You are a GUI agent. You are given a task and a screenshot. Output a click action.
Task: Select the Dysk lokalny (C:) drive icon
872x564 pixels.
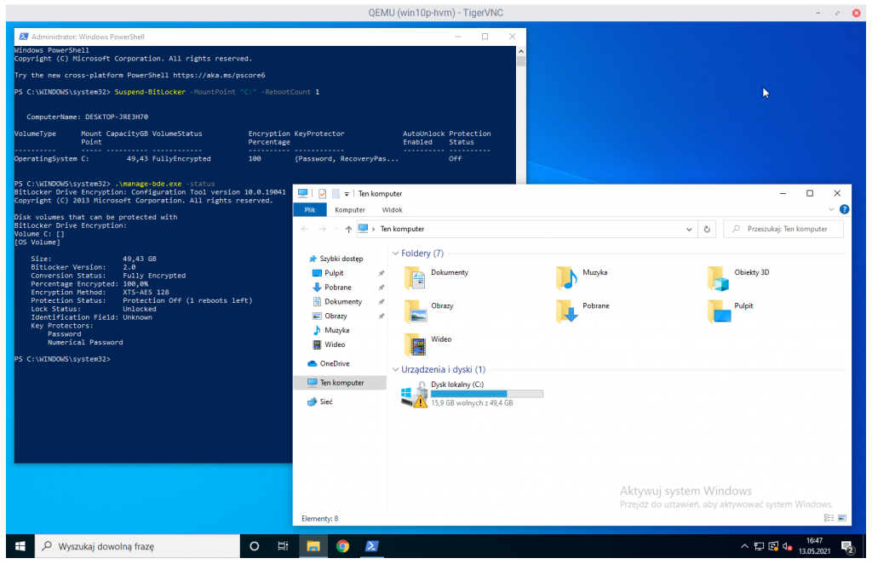(415, 393)
